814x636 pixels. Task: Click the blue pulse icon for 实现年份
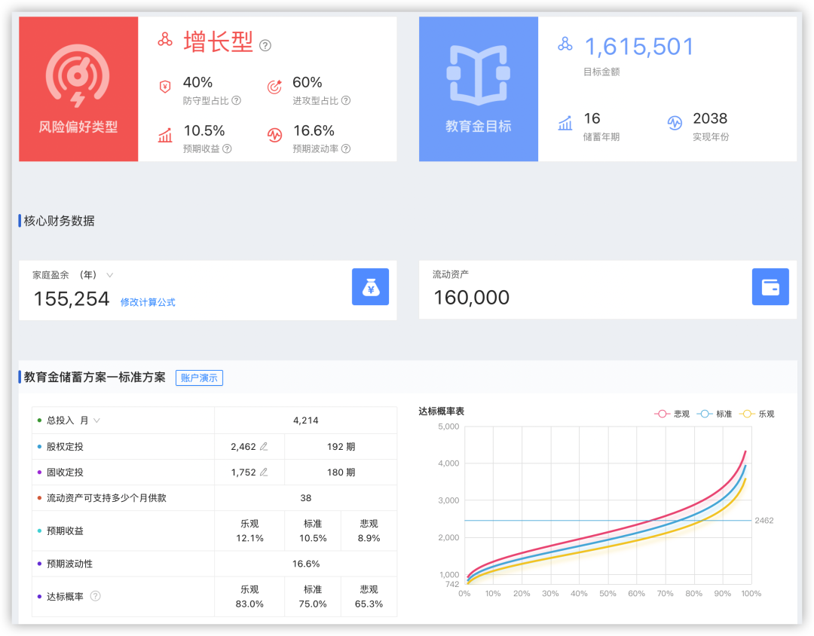[x=675, y=123]
